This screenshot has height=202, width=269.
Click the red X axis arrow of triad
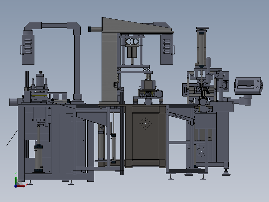21,186
